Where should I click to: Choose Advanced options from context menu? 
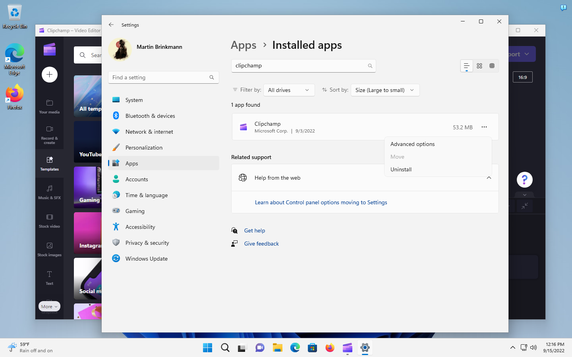(438, 144)
